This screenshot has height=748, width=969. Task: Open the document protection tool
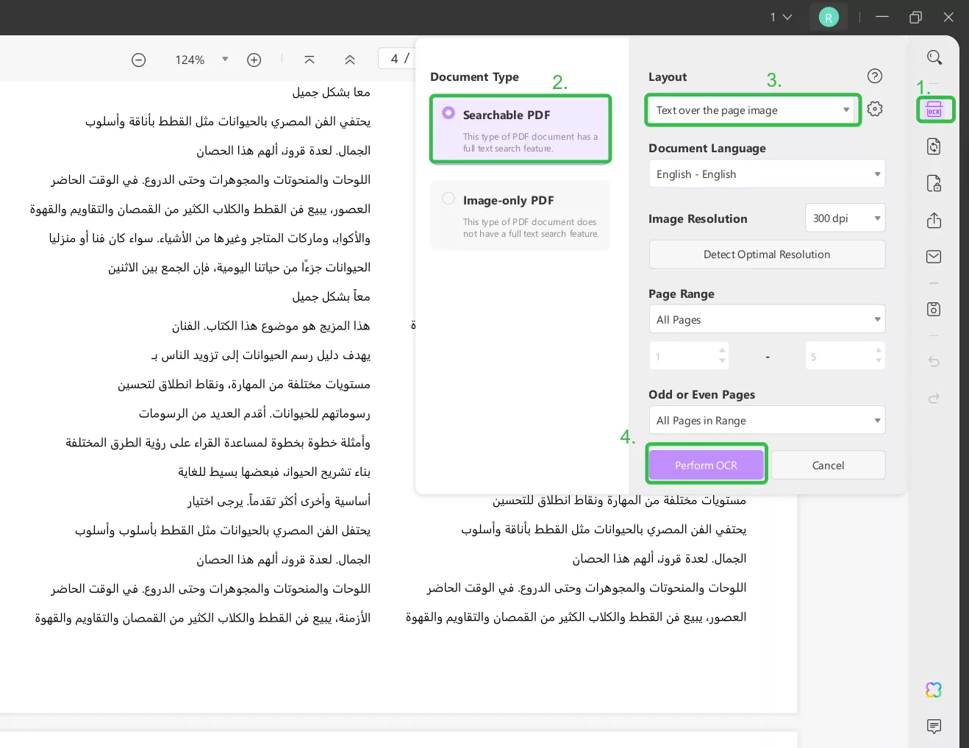(934, 183)
